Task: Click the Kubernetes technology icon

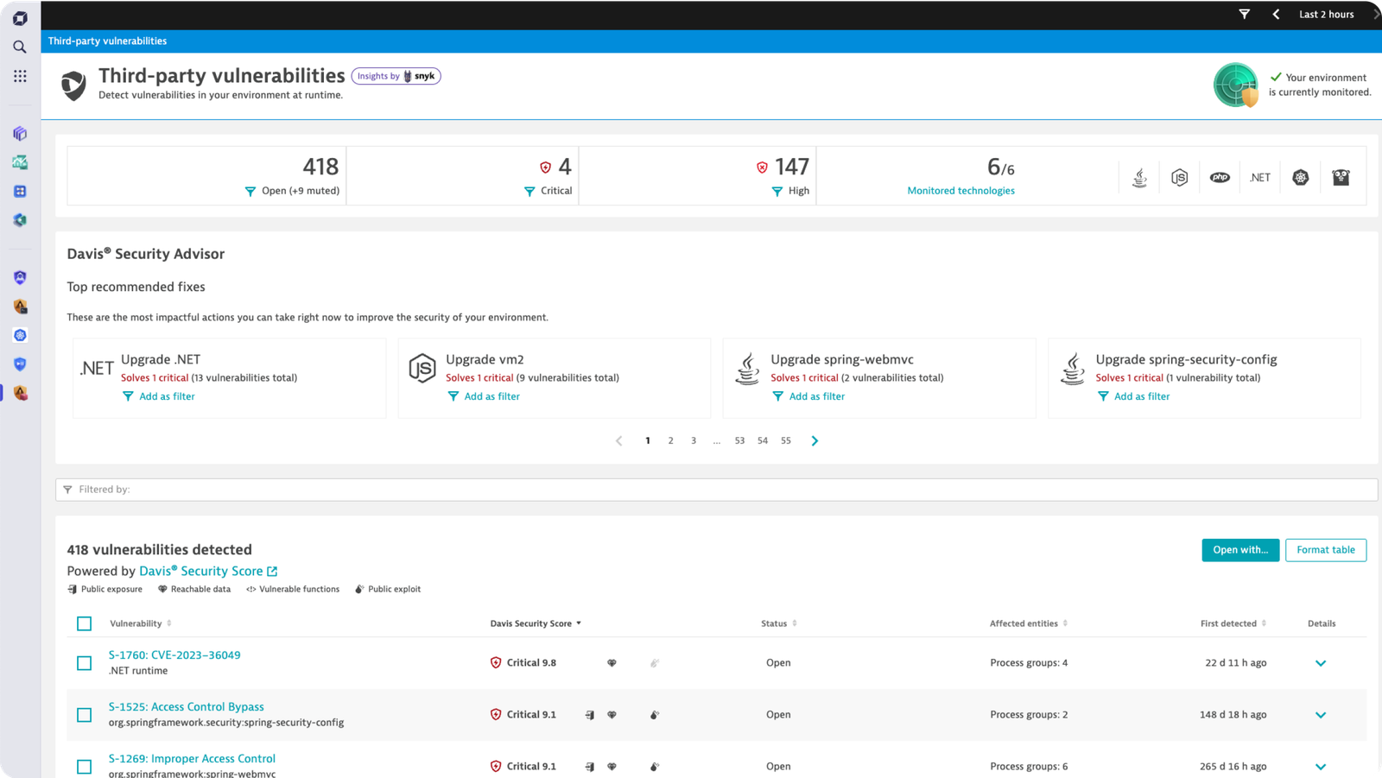Action: pos(1300,177)
